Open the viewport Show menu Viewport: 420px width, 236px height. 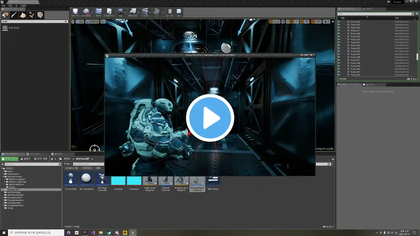103,22
